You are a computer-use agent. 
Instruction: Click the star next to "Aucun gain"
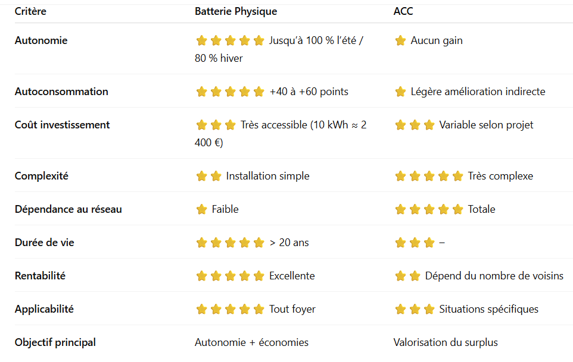click(x=400, y=40)
